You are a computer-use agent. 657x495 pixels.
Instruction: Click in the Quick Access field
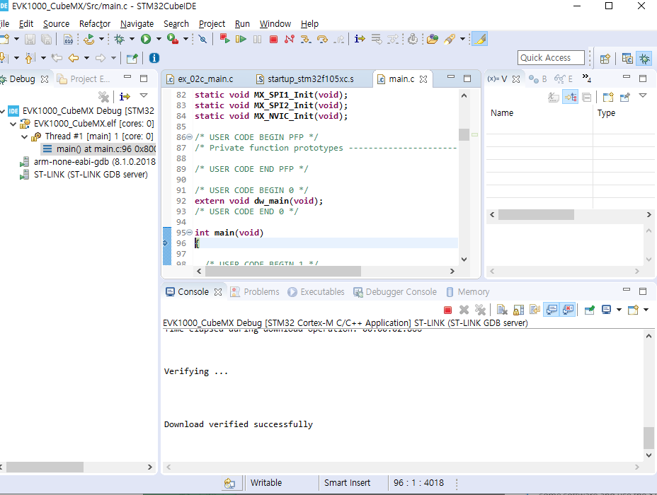[x=551, y=58]
